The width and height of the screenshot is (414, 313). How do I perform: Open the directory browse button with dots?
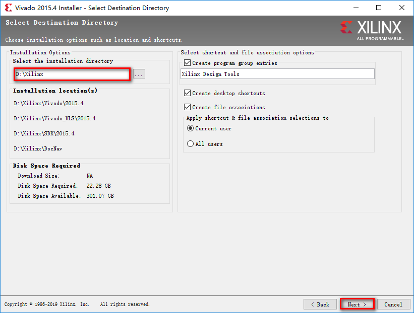pyautogui.click(x=139, y=74)
